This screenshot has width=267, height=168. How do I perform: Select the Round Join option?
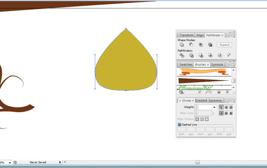pyautogui.click(x=226, y=113)
